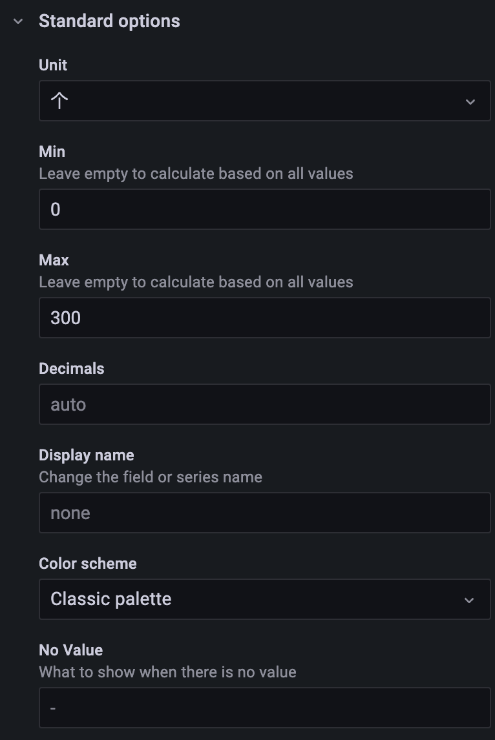495x740 pixels.
Task: Open the Unit dropdown field
Action: point(258,101)
